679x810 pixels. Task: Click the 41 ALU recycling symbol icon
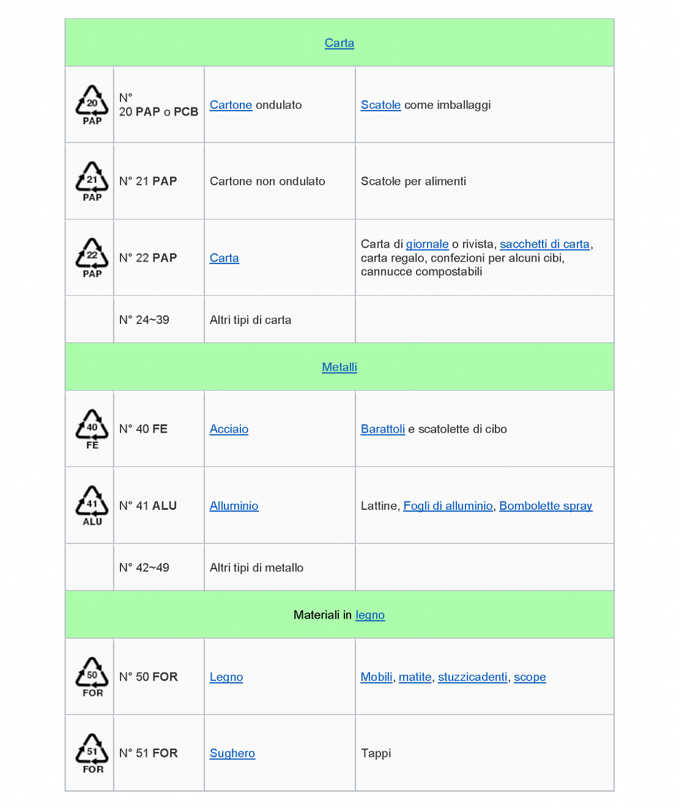pyautogui.click(x=92, y=505)
